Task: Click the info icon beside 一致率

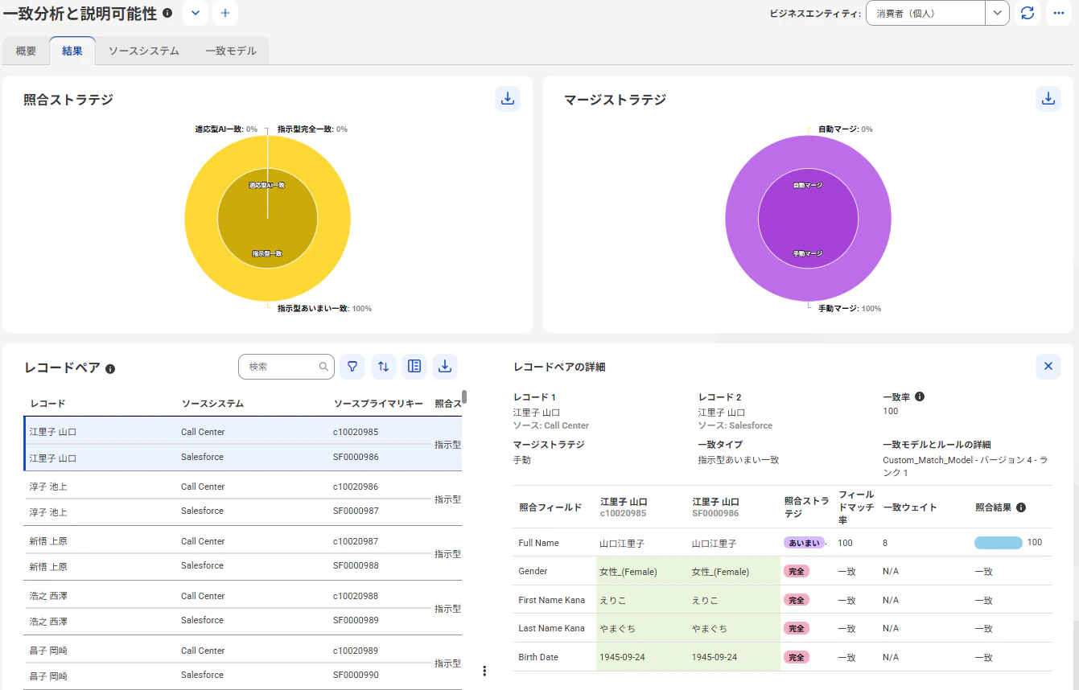Action: click(920, 396)
